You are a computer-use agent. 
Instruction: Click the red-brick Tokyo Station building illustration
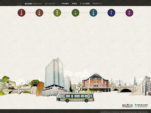[96, 82]
